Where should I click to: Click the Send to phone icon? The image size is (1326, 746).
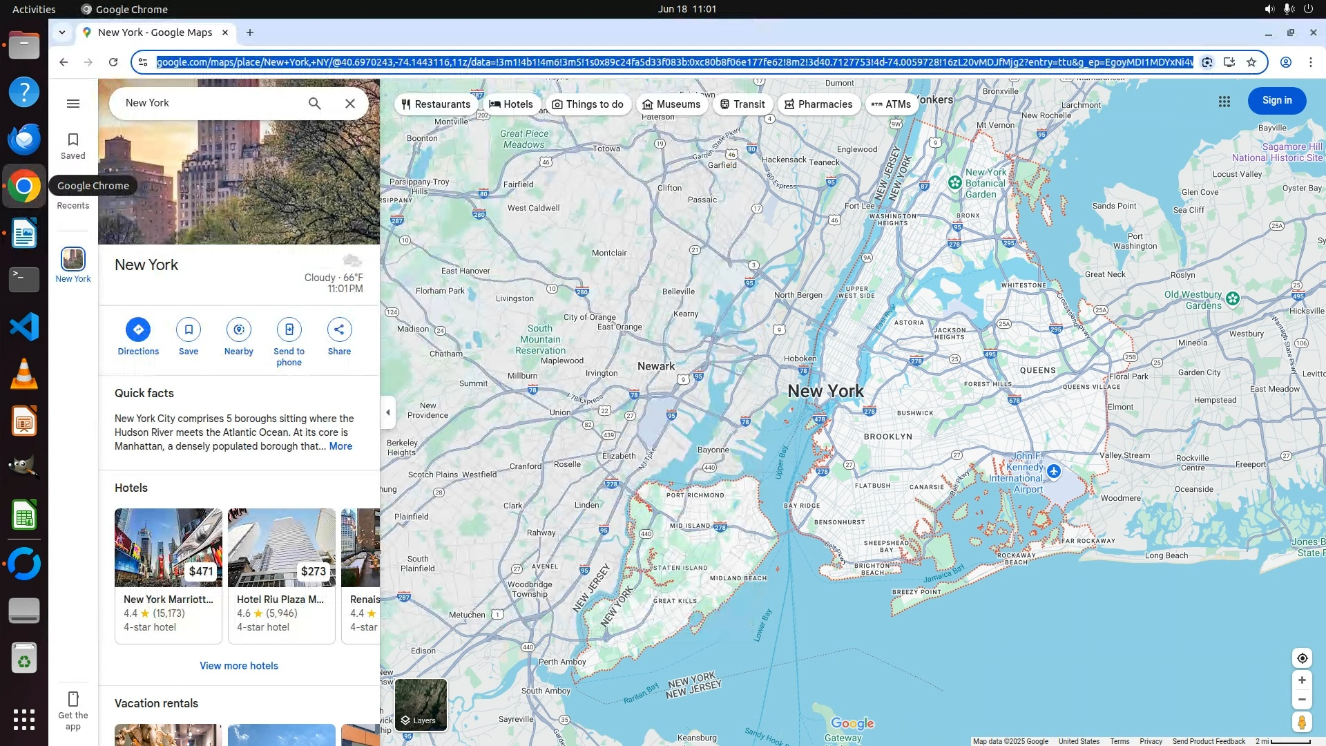(x=289, y=330)
